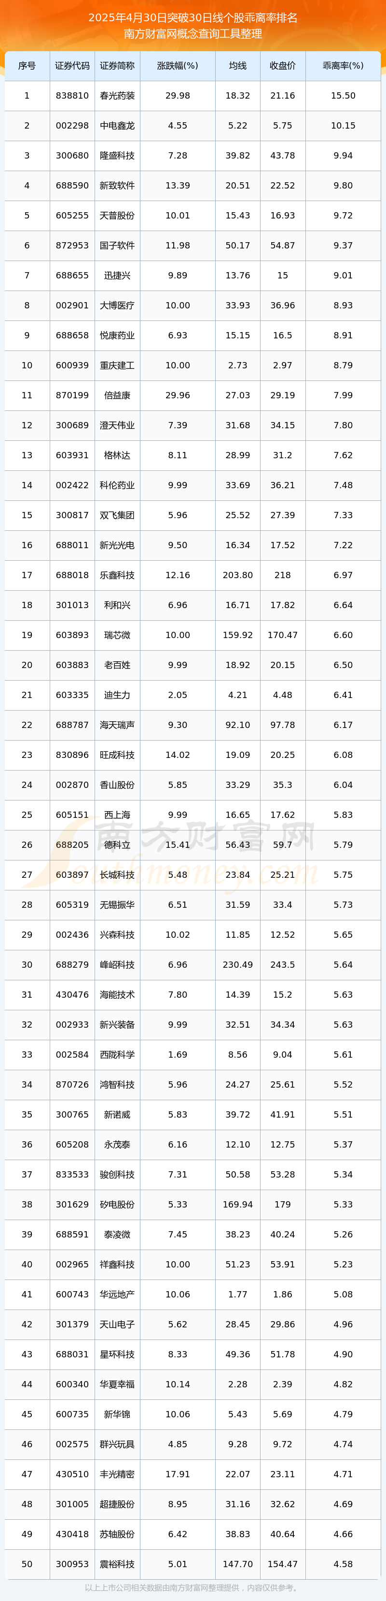The image size is (386, 1601).
Task: Select stock name 骏创科技
Action: pos(117,1175)
